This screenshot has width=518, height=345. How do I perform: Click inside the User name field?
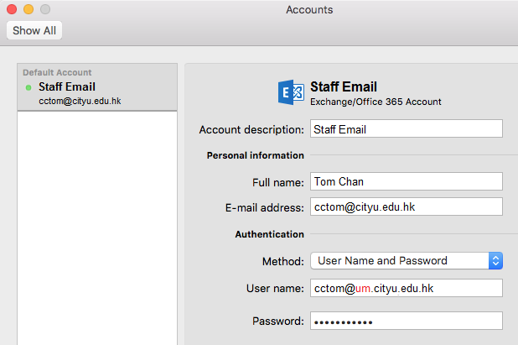(x=406, y=288)
